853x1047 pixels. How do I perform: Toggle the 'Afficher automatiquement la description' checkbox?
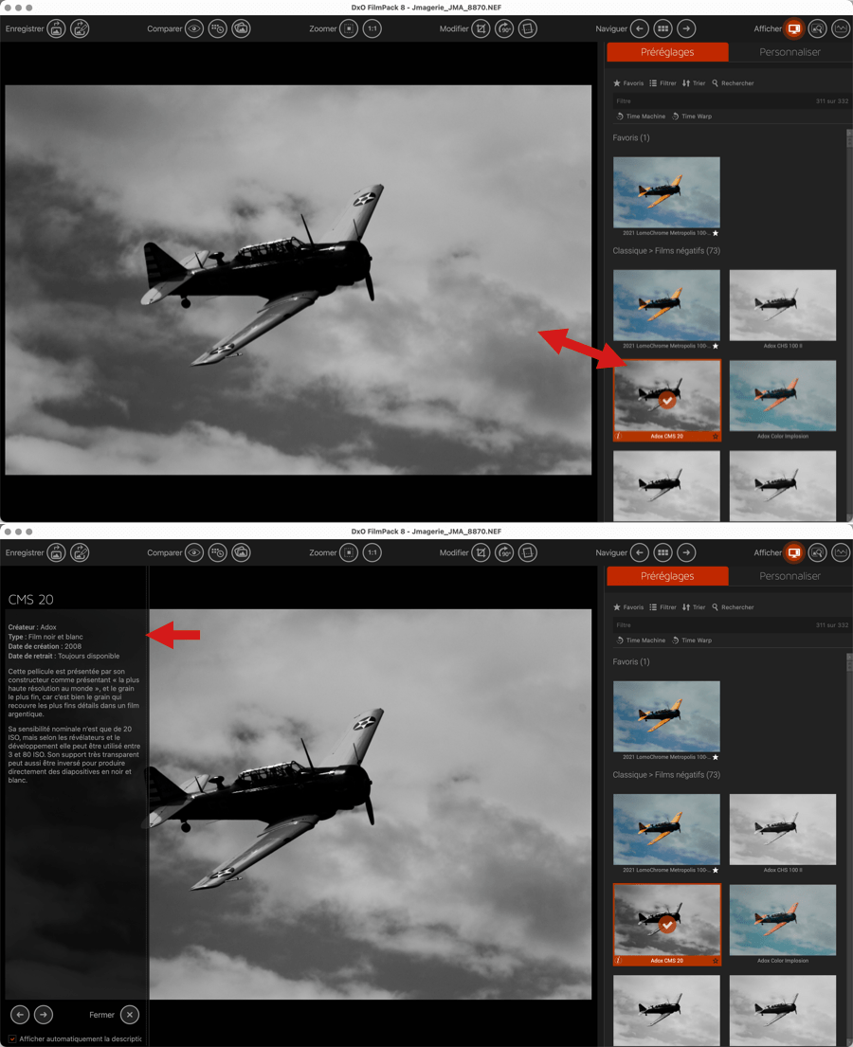pyautogui.click(x=12, y=1039)
